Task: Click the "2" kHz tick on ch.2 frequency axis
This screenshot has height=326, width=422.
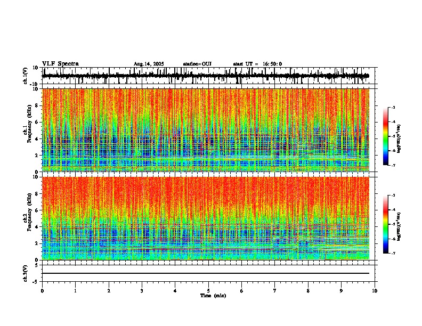Action: tap(37, 243)
